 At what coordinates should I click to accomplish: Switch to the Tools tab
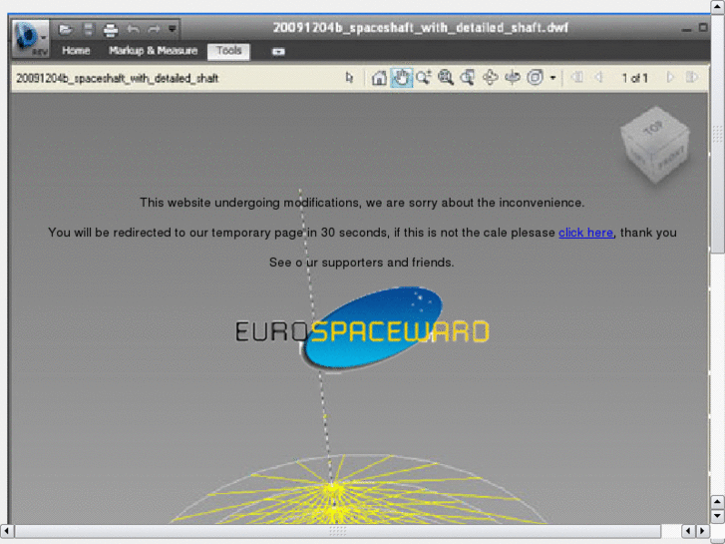(229, 51)
